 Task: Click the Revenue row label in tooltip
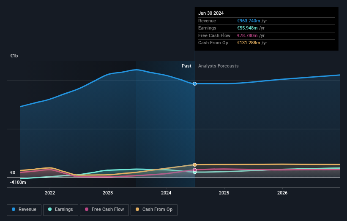(x=207, y=21)
